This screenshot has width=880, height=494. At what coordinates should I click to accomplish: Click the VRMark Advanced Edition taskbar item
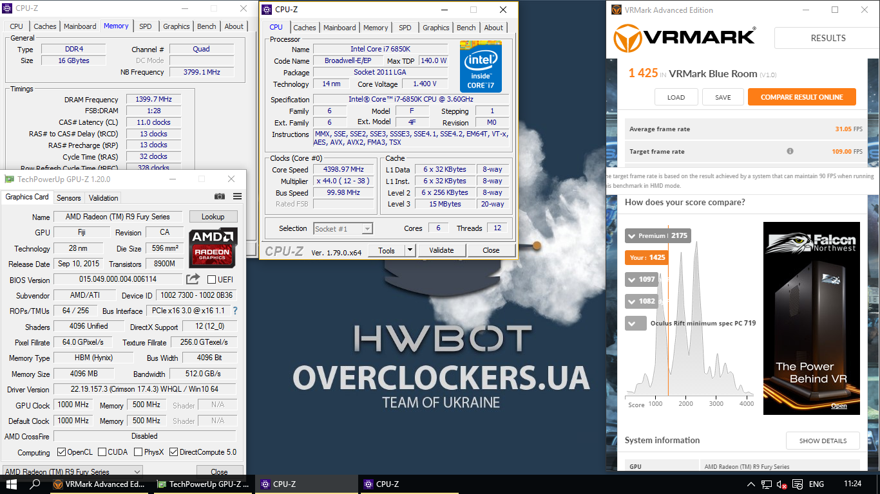pos(100,484)
